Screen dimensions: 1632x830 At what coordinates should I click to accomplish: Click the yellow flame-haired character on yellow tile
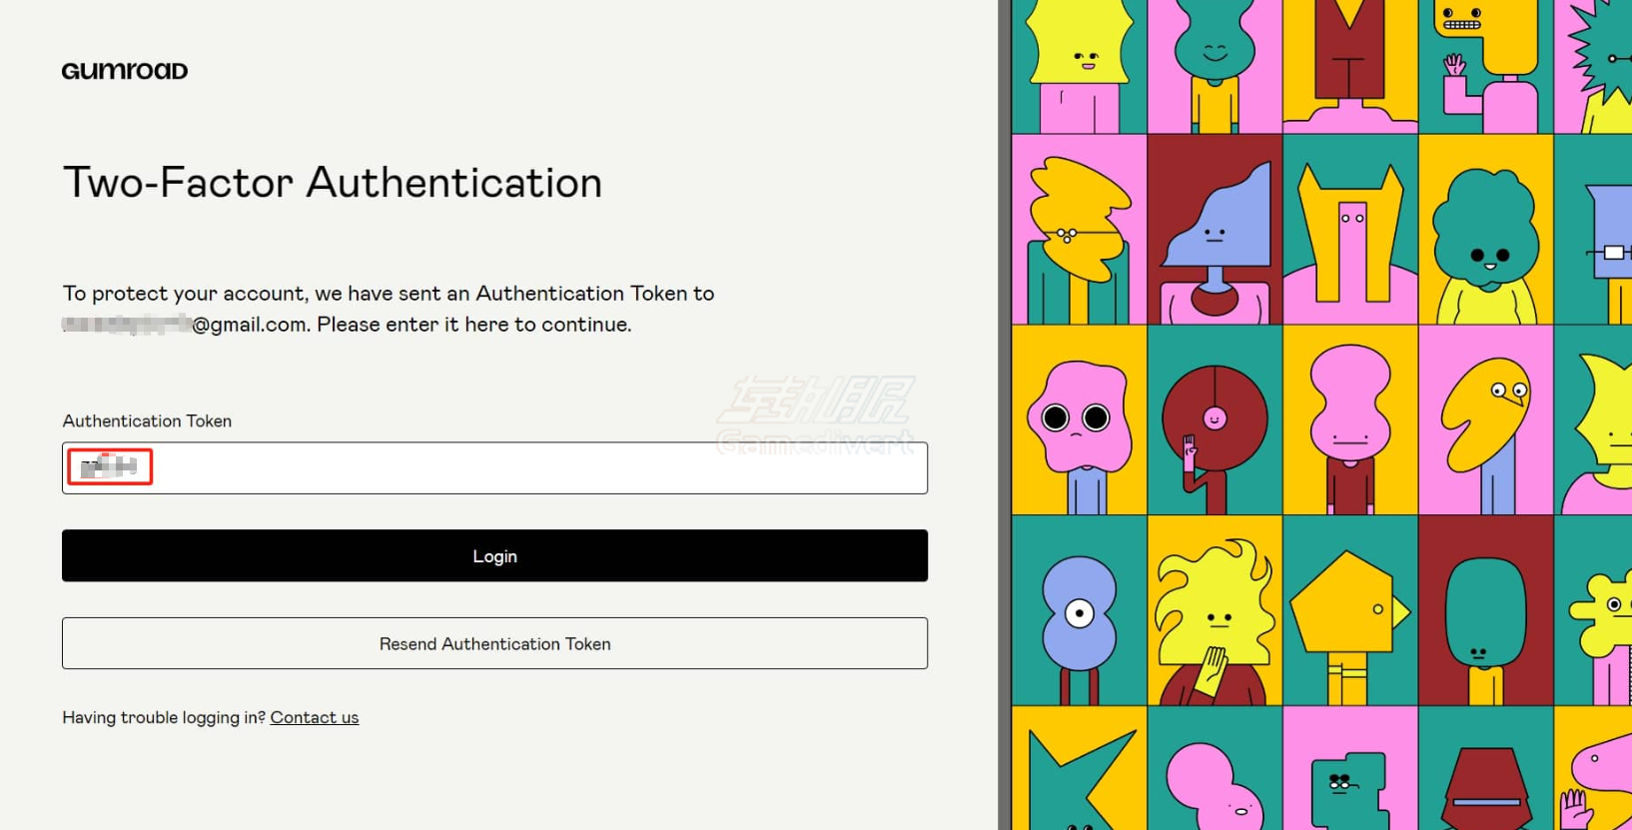(x=1215, y=610)
